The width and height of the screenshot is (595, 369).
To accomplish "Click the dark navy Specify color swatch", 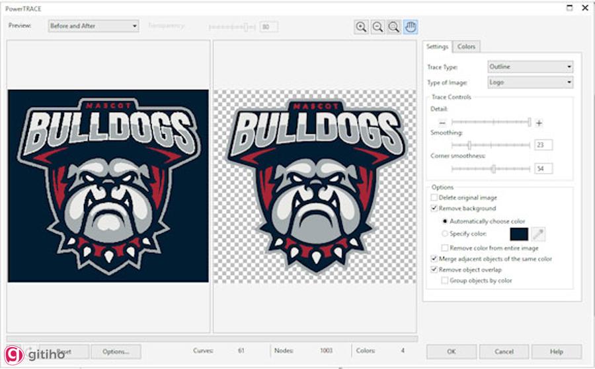I will point(519,234).
